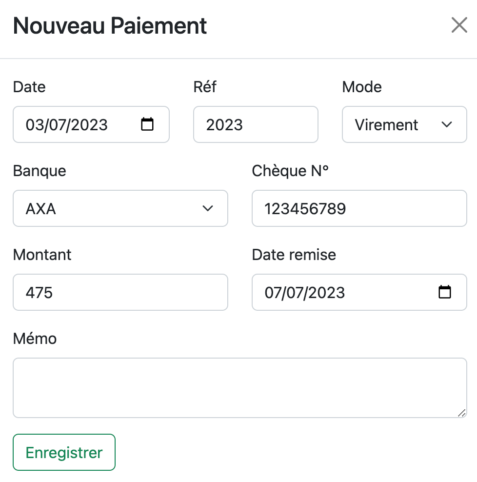The height and width of the screenshot is (482, 477).
Task: Click the Mode label
Action: pos(362,87)
